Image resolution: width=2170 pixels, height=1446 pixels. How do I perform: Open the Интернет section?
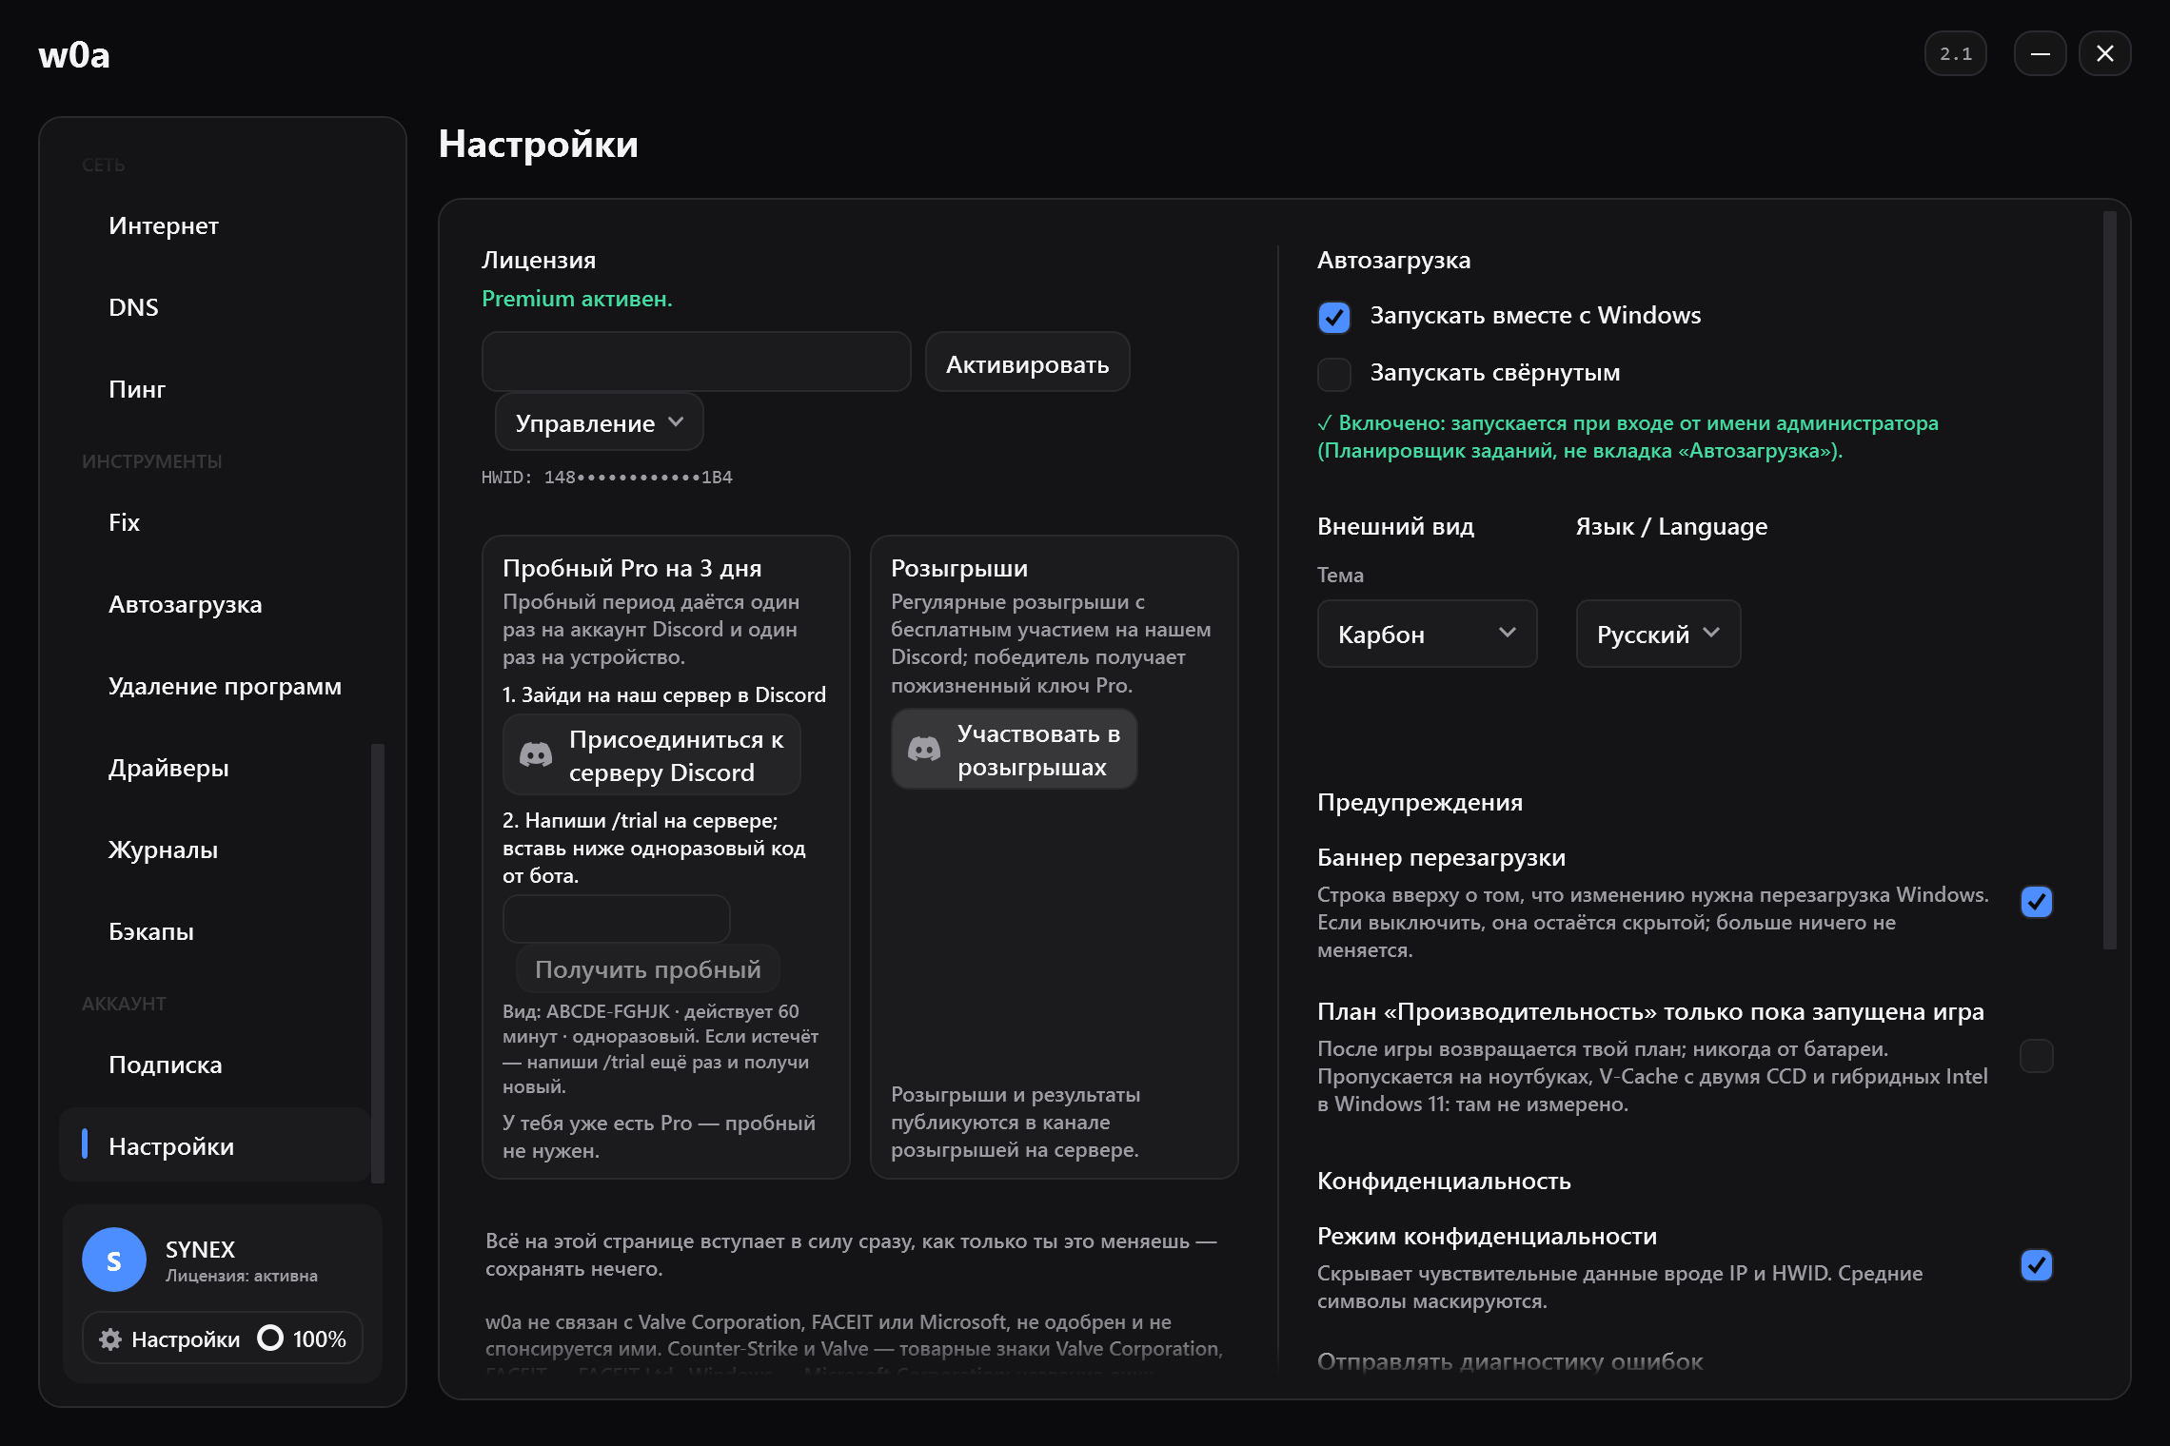pyautogui.click(x=214, y=225)
